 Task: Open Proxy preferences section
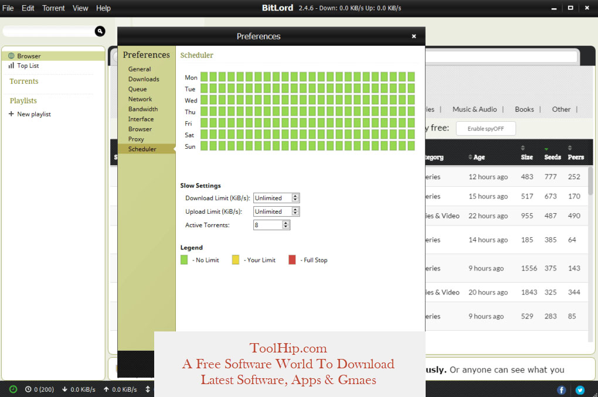[136, 139]
